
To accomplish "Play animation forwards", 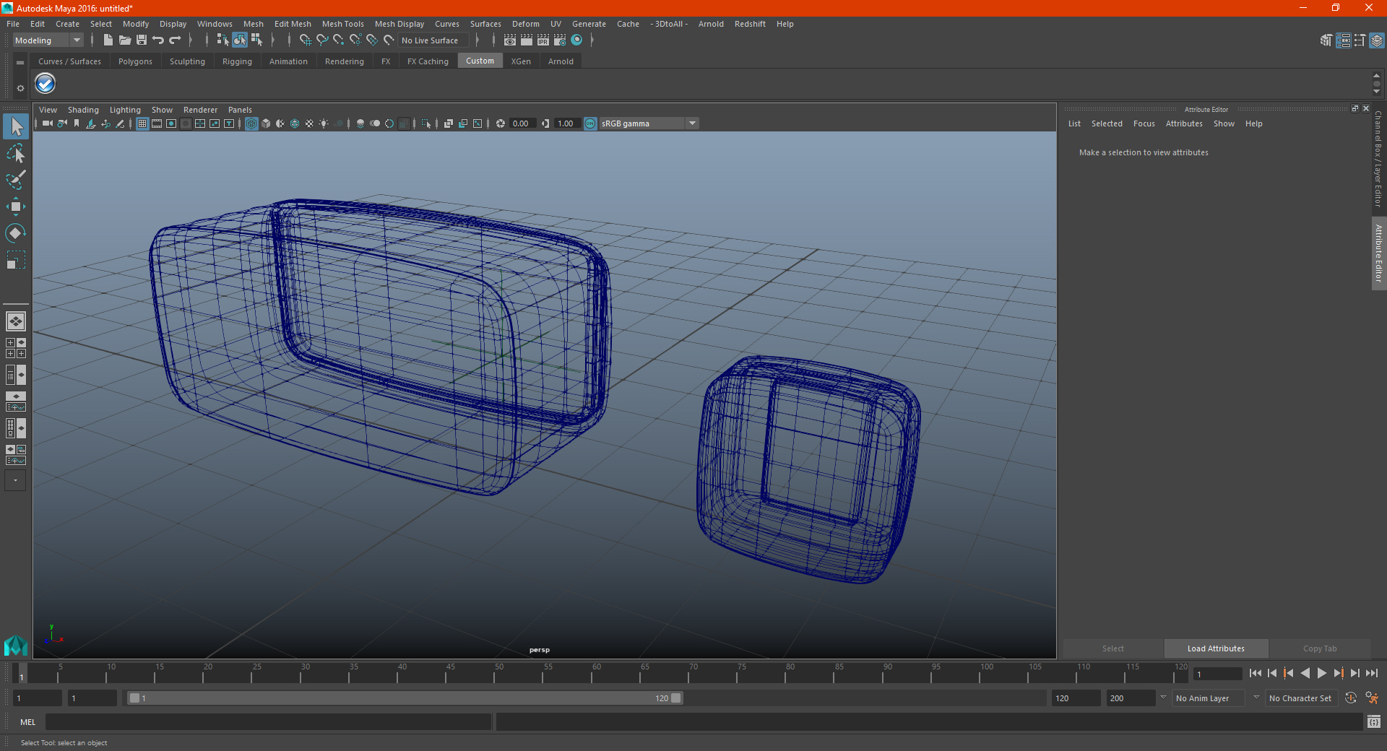I will pos(1321,673).
